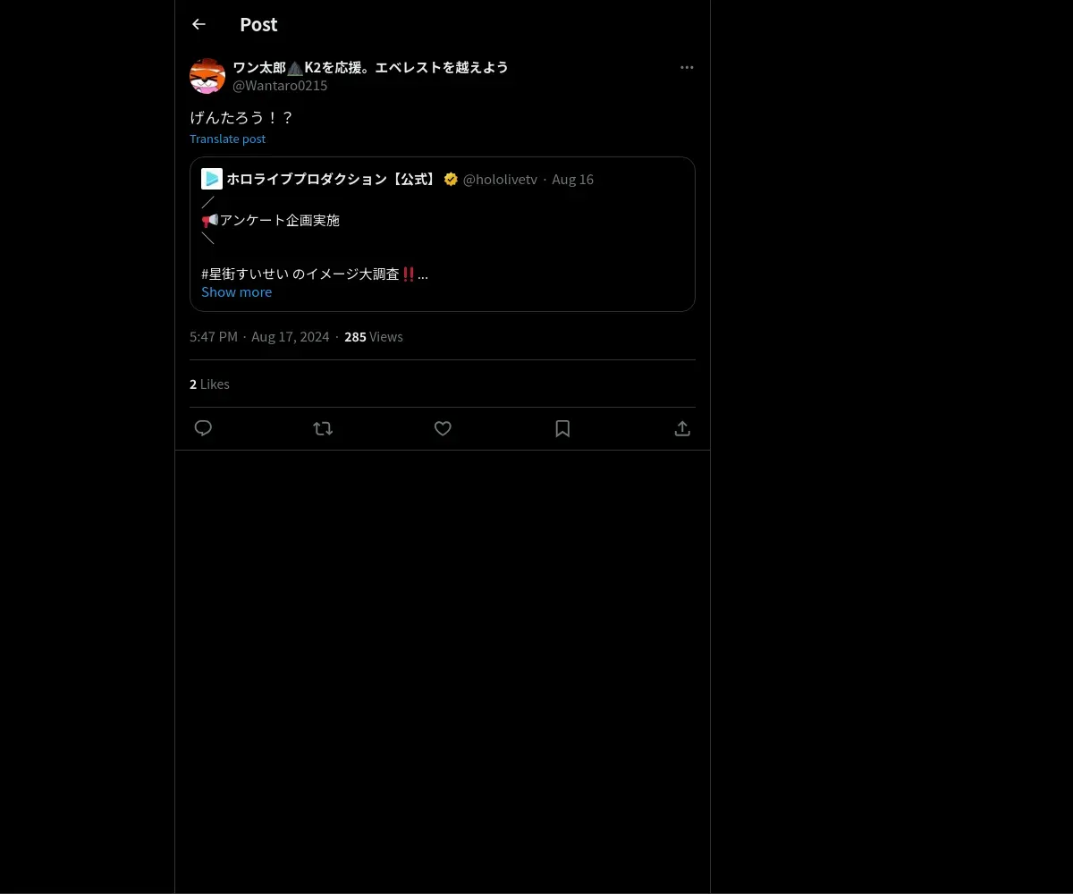1073x894 pixels.
Task: Open the three-dot more options menu
Action: tap(687, 68)
